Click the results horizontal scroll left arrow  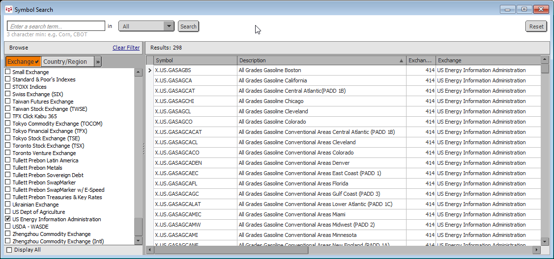[x=150, y=250]
